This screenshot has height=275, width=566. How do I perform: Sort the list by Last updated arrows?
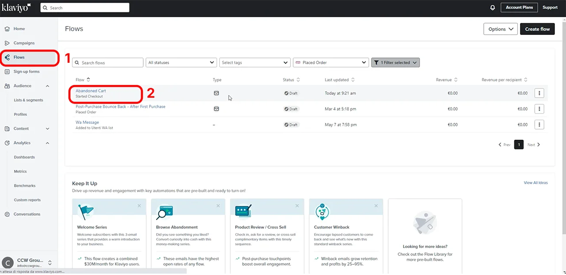click(x=352, y=80)
